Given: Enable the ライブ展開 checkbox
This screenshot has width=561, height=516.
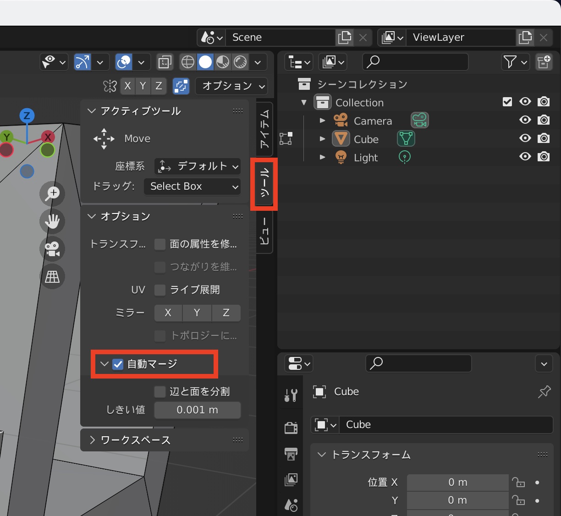Looking at the screenshot, I should (x=160, y=290).
